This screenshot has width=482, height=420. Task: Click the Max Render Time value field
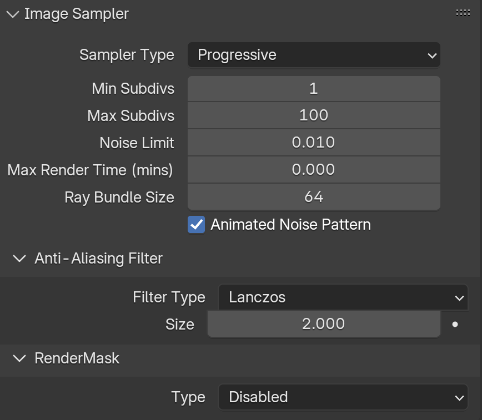tap(314, 170)
